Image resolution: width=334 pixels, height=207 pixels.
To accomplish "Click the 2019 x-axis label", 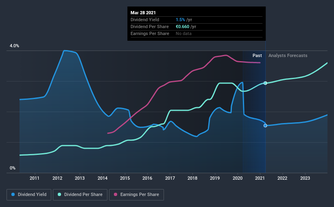I will pyautogui.click(x=215, y=178).
